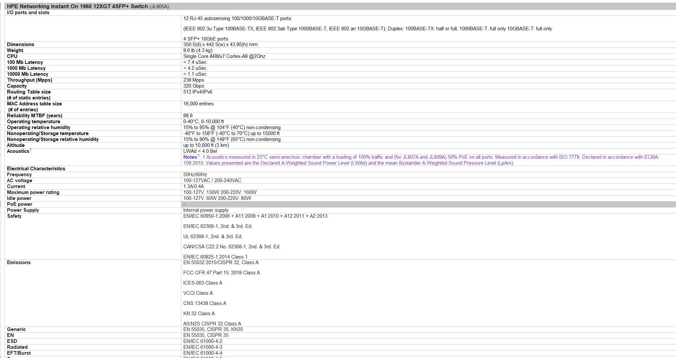Click the Routing Table size label
The height and width of the screenshot is (358, 676).
[29, 92]
